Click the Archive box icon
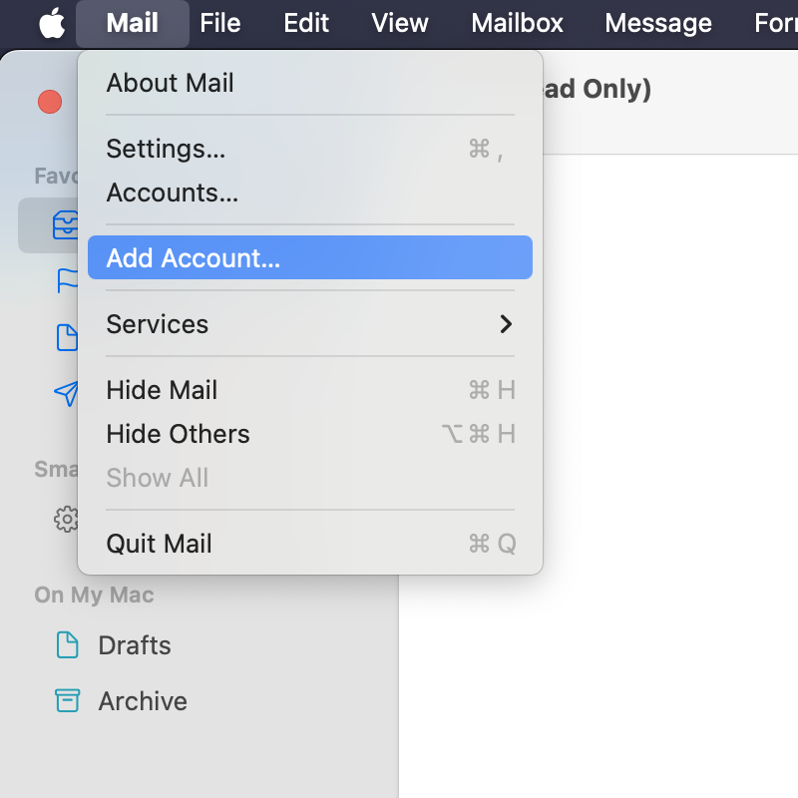Image resolution: width=798 pixels, height=798 pixels. (x=67, y=701)
